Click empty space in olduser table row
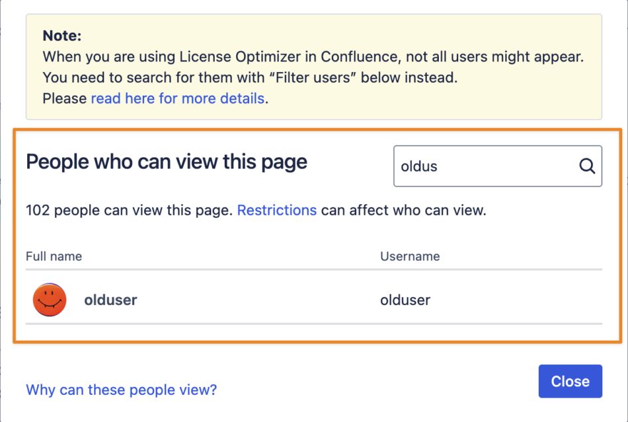Screen dimensions: 628x422 pyautogui.click(x=256, y=300)
